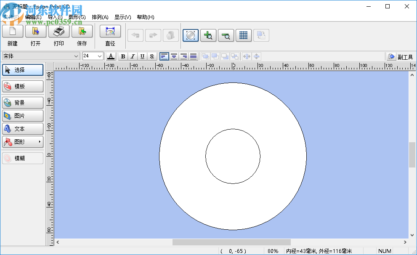Screen dimensions: 417x255
Task: Add 文本 (Text) with sidebar tool
Action: [22, 129]
